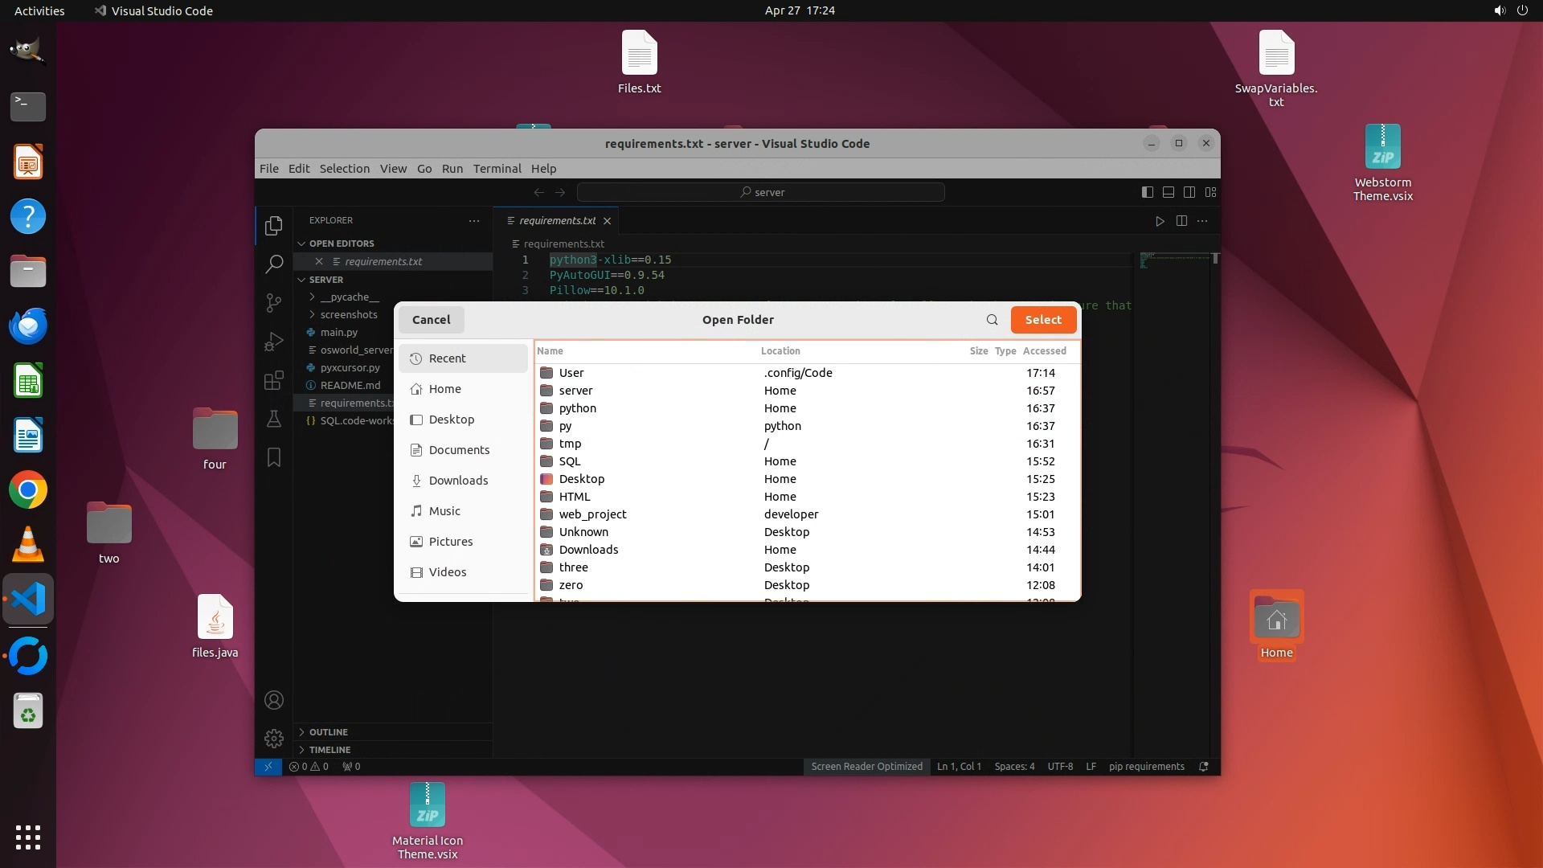Click the orange Select button
The width and height of the screenshot is (1543, 868).
click(x=1043, y=320)
